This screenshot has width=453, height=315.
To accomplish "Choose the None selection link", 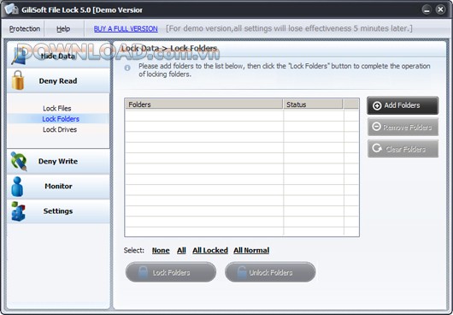I will tap(161, 250).
